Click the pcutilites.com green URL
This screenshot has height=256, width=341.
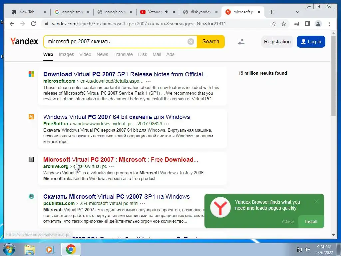click(x=59, y=204)
